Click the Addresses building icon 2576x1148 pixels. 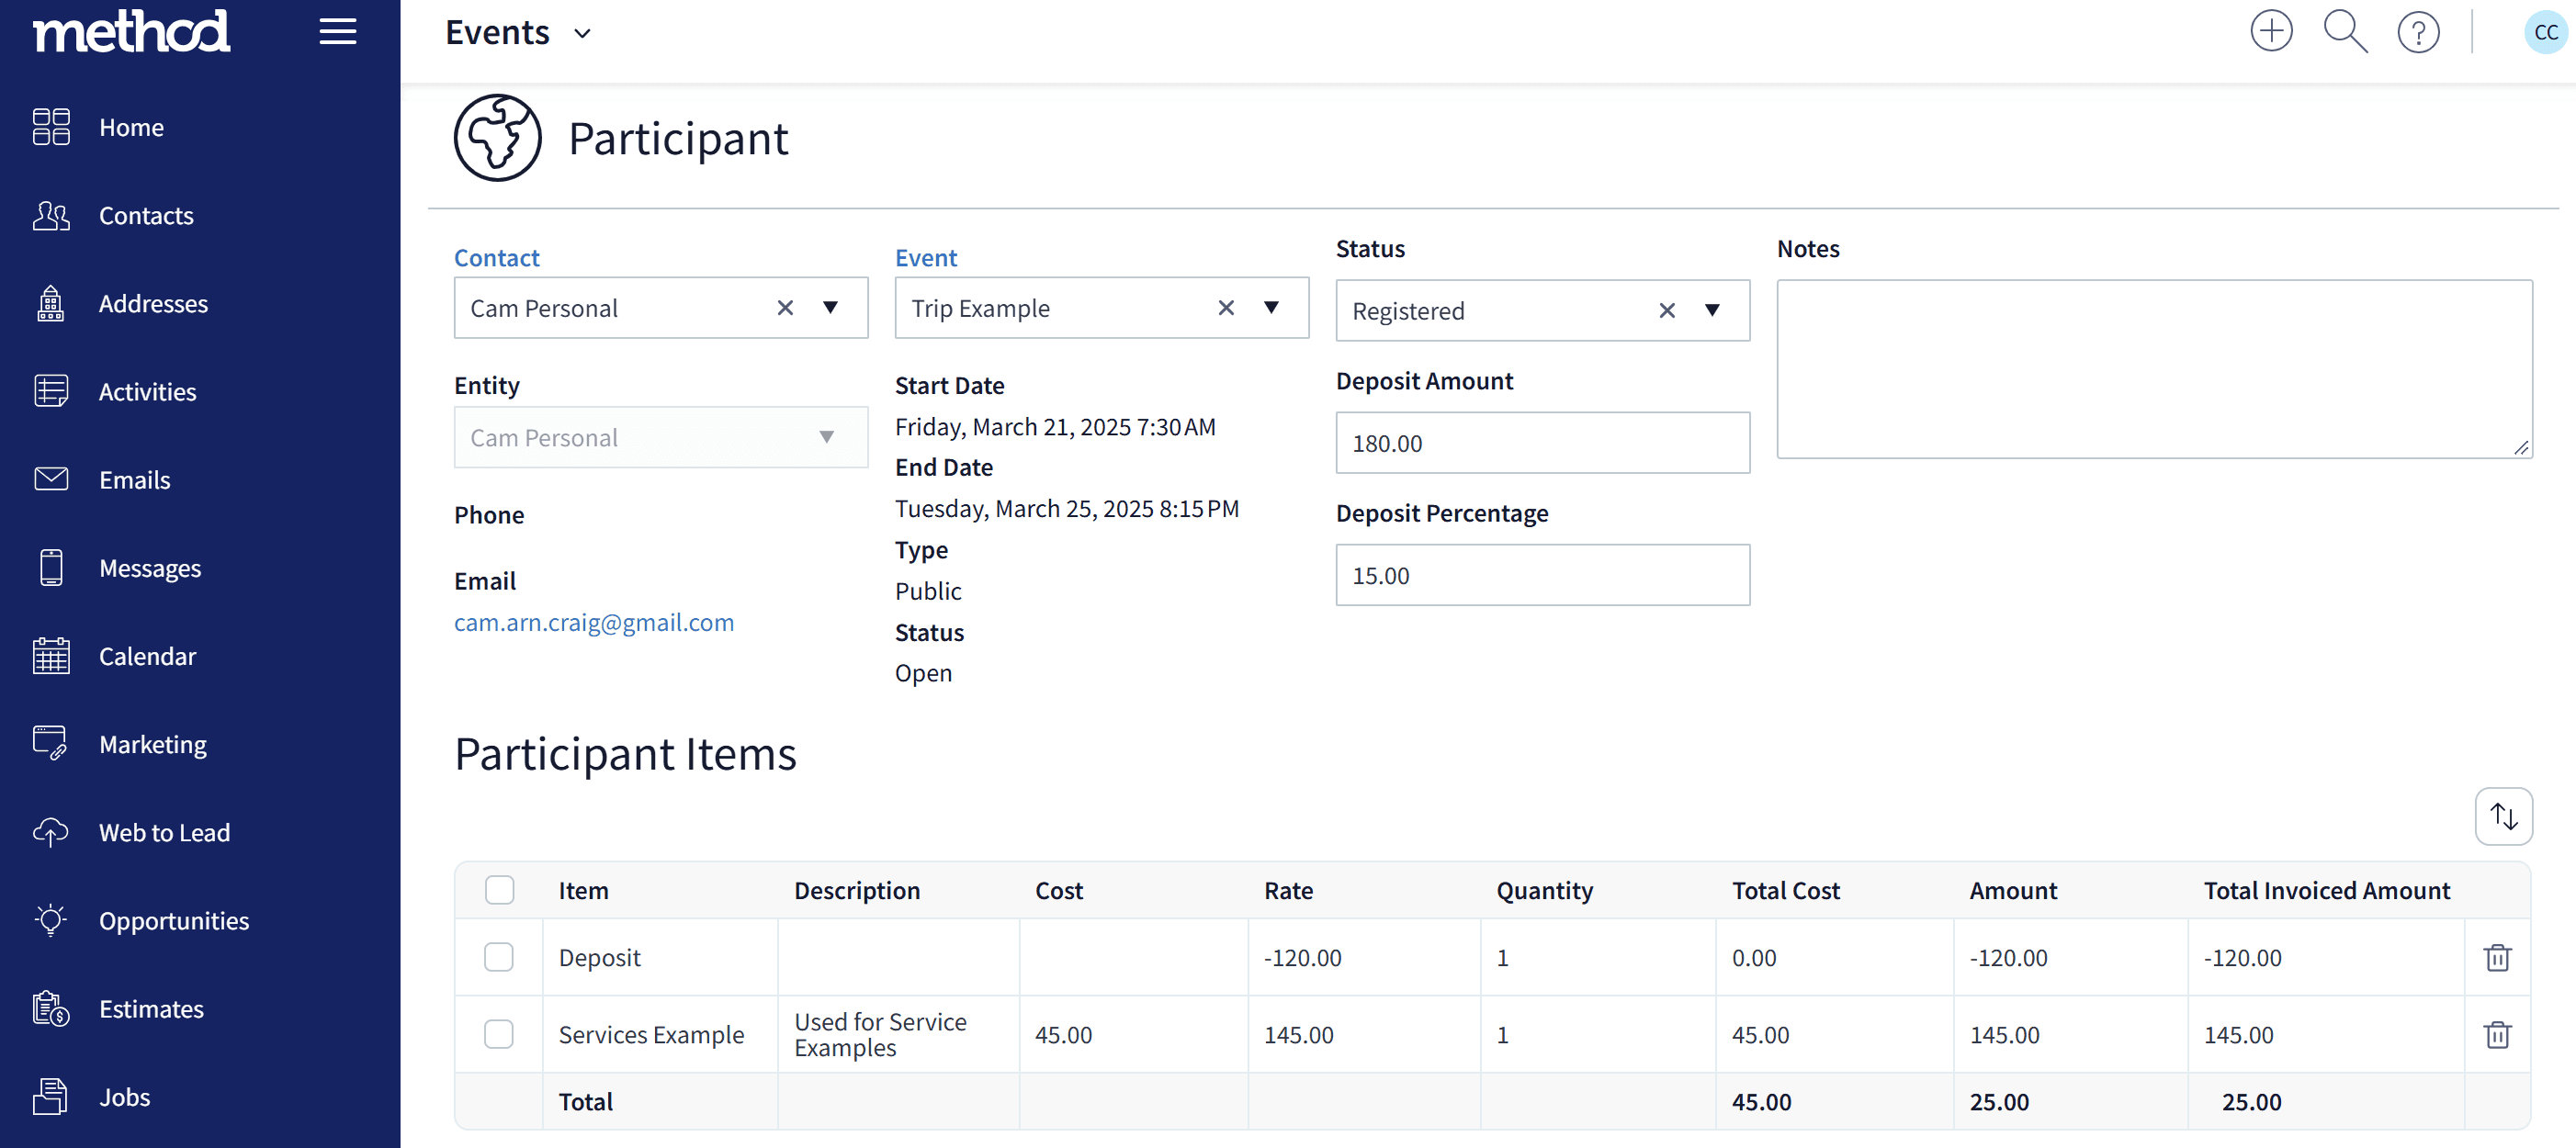coord(51,303)
